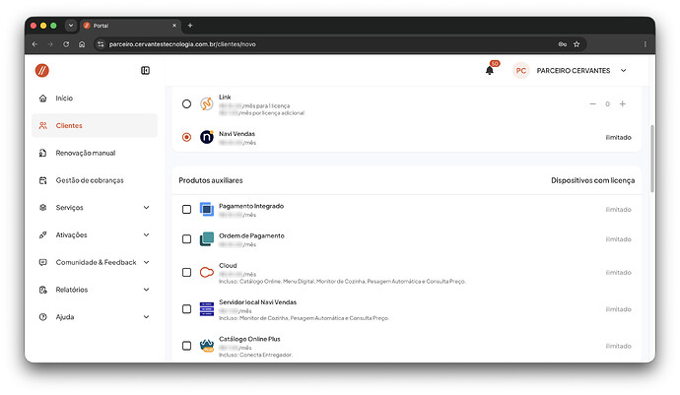Open the PARCEIRO CERVANTES account dropdown

tap(623, 70)
